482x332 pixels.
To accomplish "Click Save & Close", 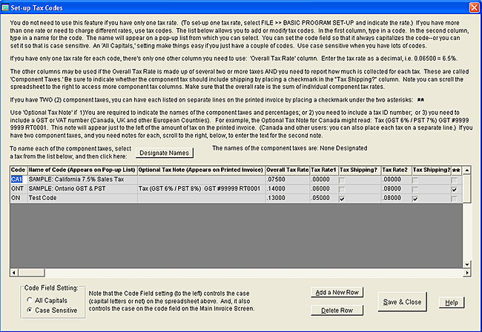I will coord(402,302).
